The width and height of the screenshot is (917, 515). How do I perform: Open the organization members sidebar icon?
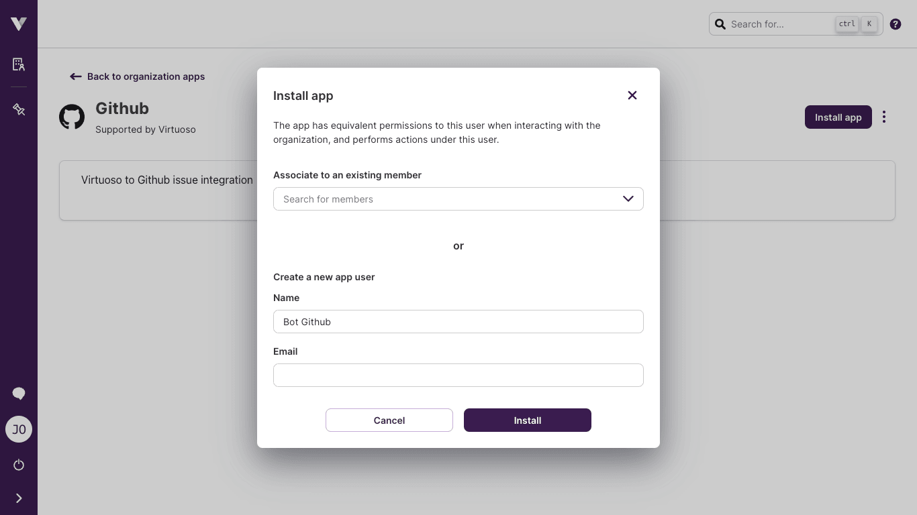18,64
